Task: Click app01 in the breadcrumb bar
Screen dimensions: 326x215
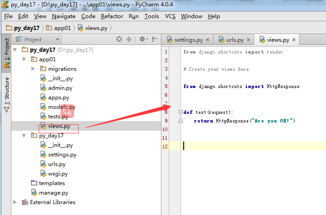Action: [x=62, y=28]
